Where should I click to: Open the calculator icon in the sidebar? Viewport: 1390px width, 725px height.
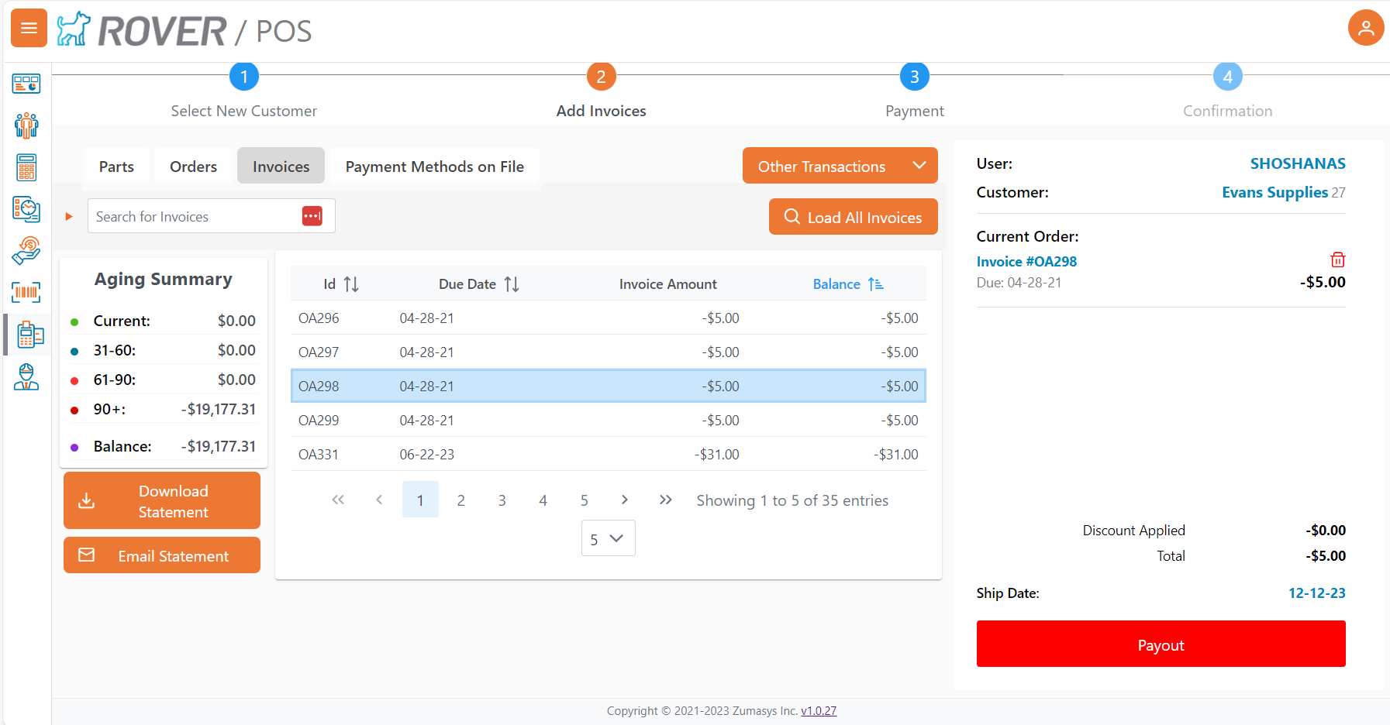tap(26, 167)
